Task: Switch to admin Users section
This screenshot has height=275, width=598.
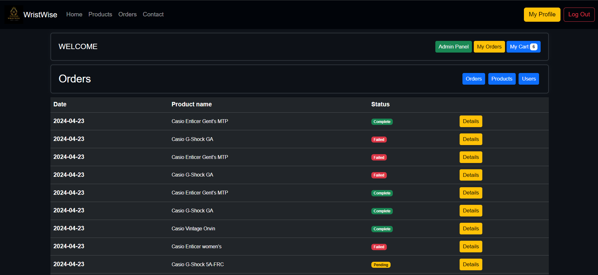Action: tap(529, 79)
